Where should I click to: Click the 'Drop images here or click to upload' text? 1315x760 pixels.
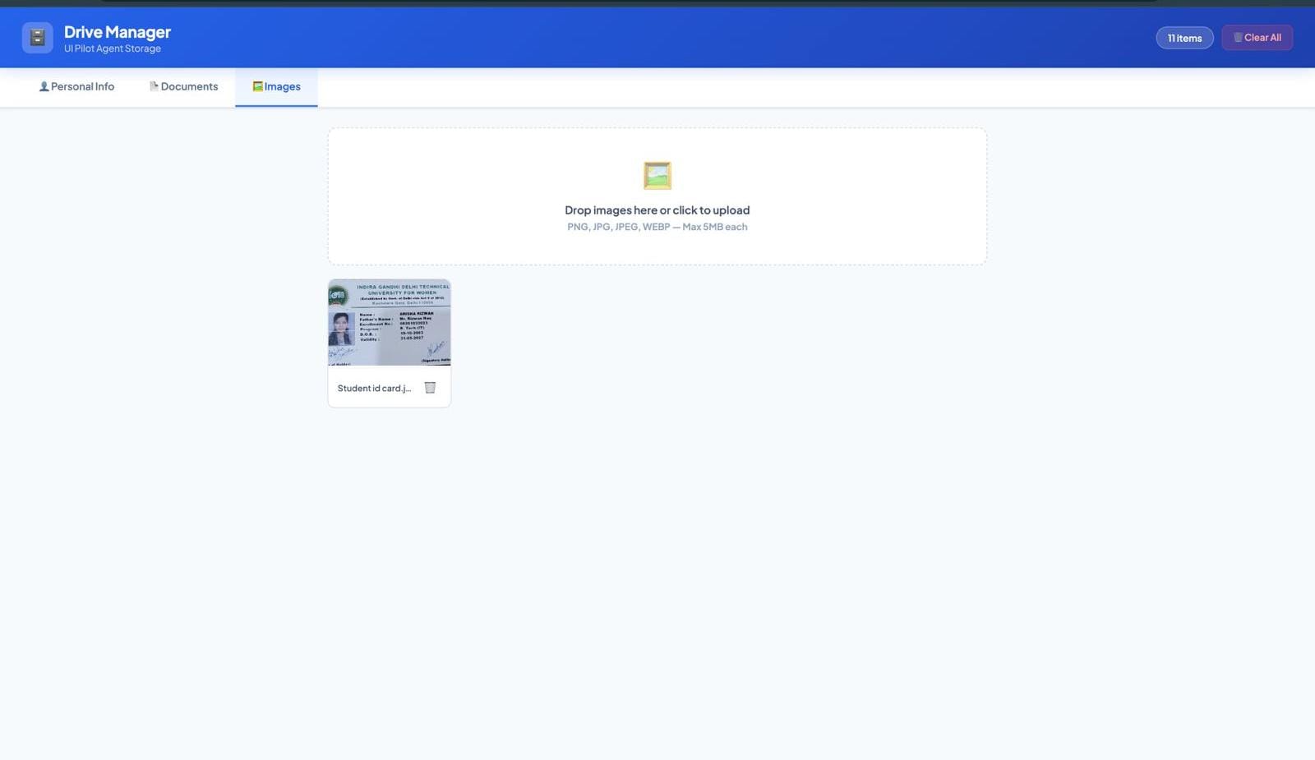point(657,210)
